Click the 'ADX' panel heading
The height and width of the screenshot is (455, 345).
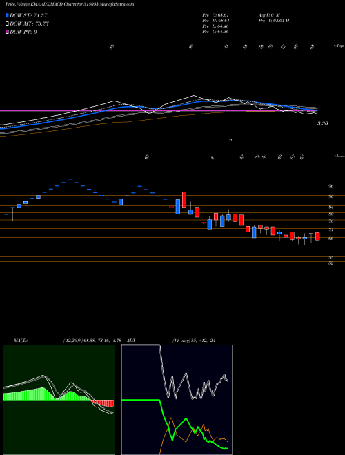pos(132,341)
